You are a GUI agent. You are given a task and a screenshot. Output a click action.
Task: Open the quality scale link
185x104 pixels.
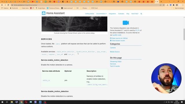click(x=117, y=35)
